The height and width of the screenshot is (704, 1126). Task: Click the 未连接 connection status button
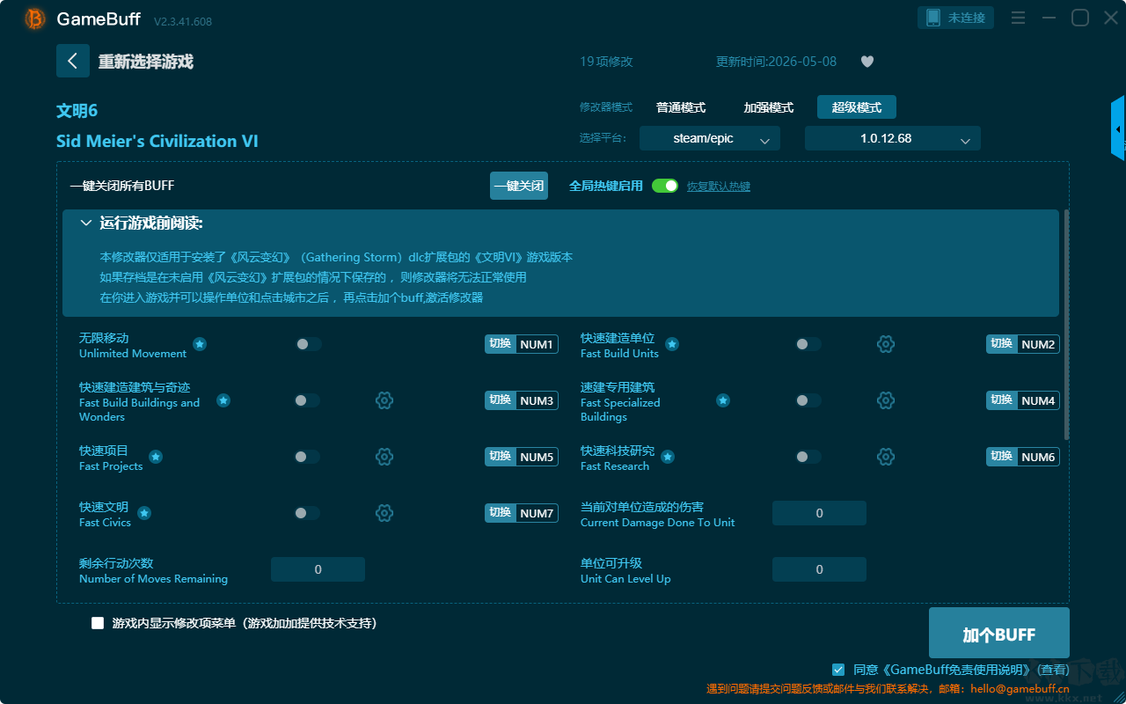tap(956, 18)
